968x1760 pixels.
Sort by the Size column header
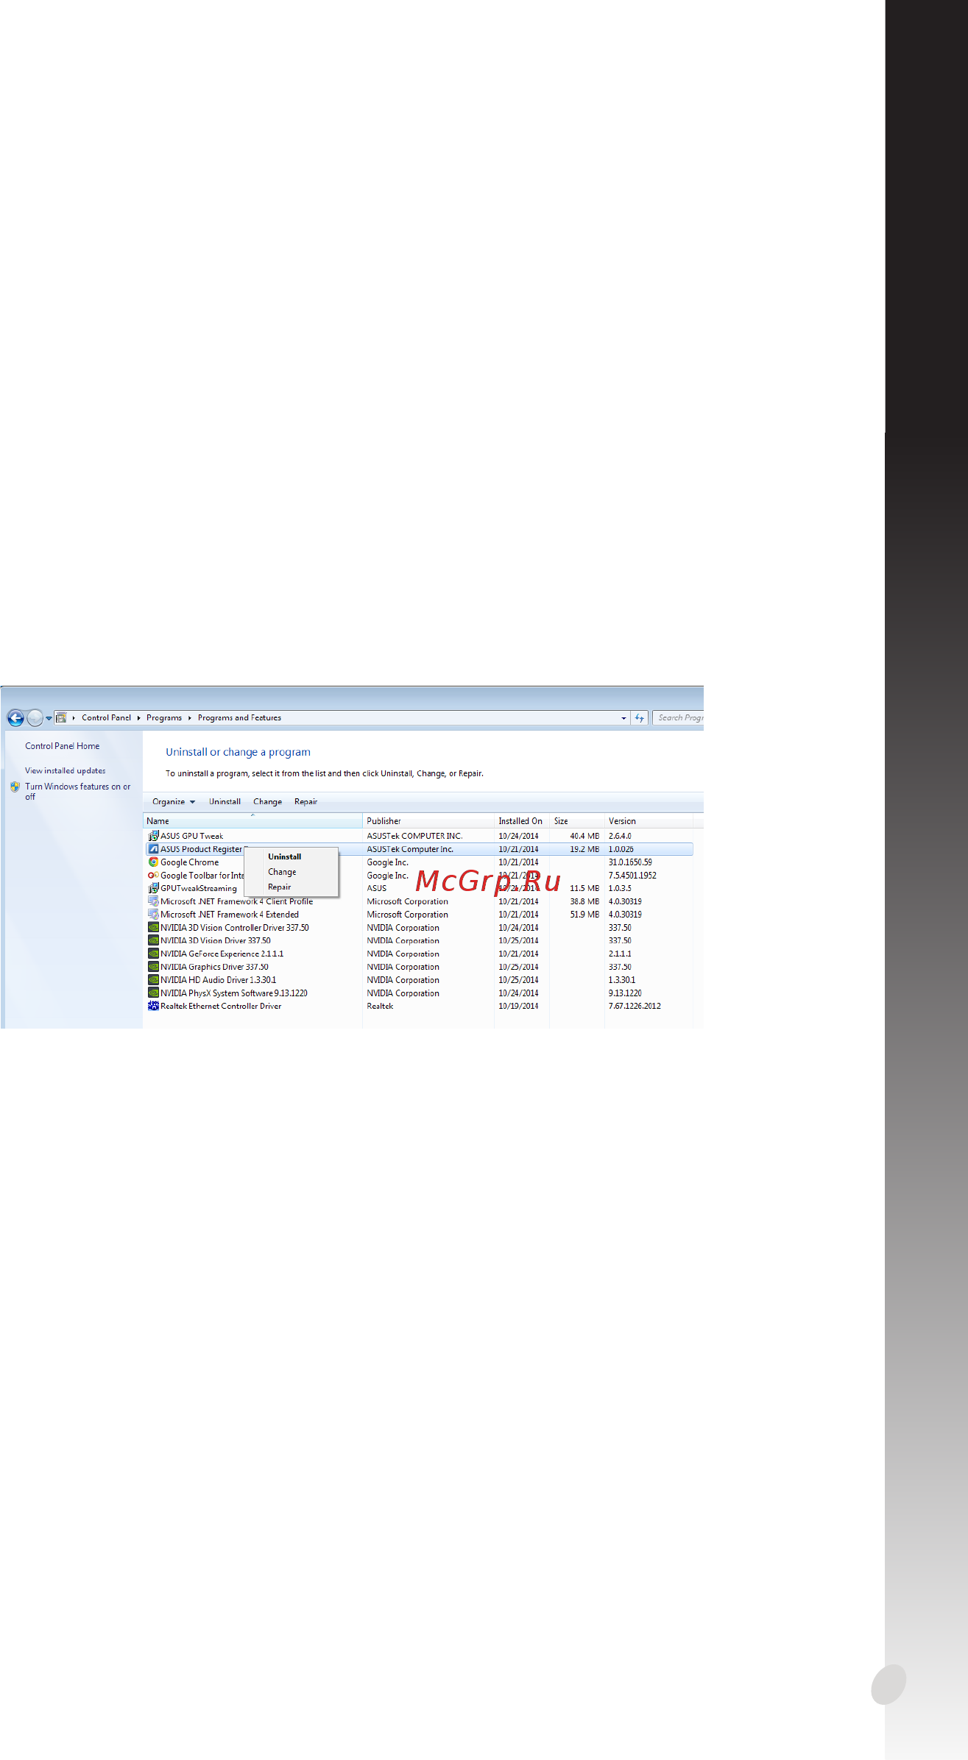point(576,821)
